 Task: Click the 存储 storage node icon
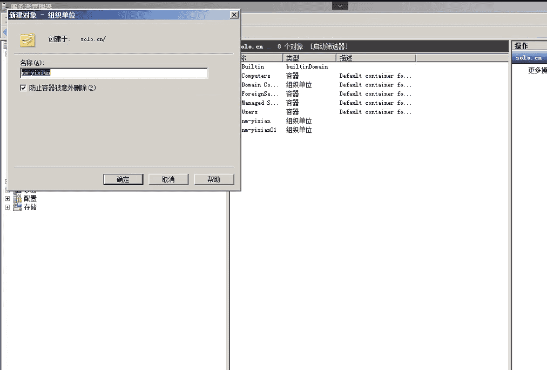point(16,207)
